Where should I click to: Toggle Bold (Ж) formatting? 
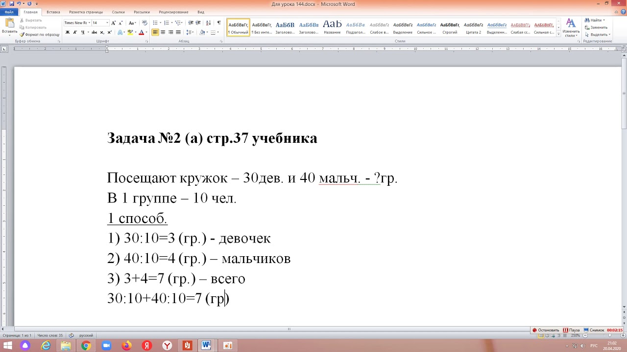click(68, 32)
